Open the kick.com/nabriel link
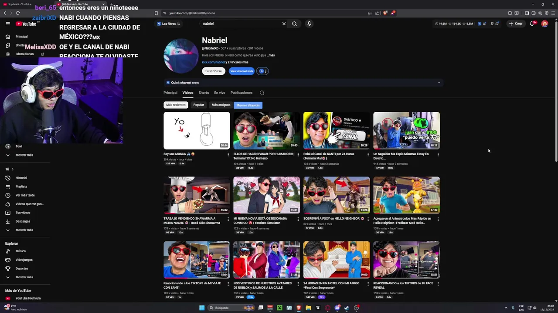The width and height of the screenshot is (558, 313). (x=213, y=62)
